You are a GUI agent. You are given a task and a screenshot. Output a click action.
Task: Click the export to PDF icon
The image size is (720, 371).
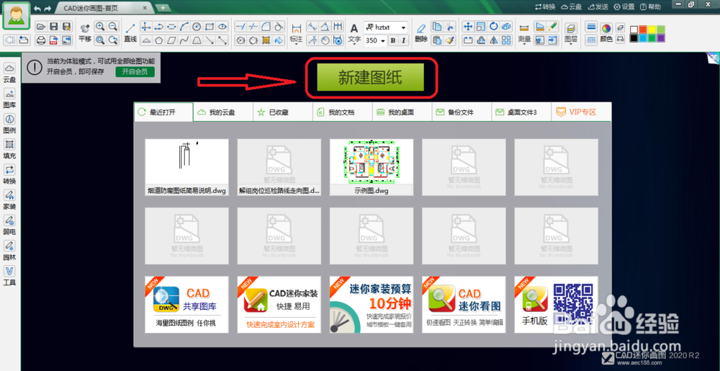point(54,40)
